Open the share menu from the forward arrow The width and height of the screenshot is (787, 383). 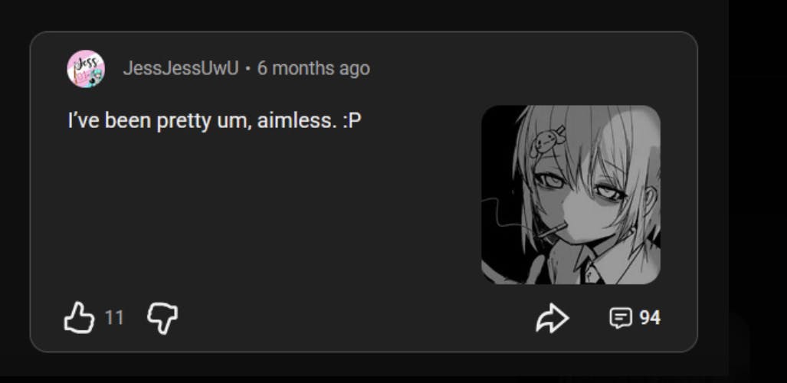(x=552, y=318)
